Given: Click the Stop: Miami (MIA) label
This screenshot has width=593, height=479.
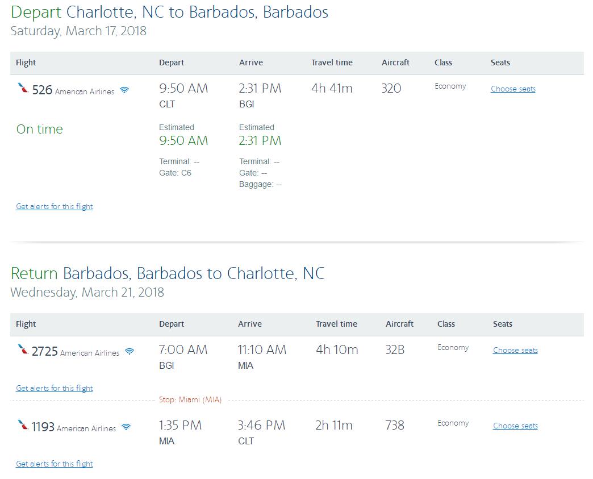Looking at the screenshot, I should click(190, 400).
